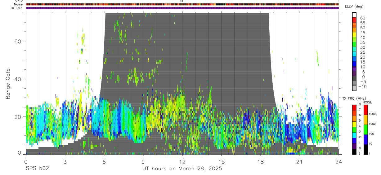Click the "Noise" strip label at top left
This screenshot has height=175, width=381.
19,4
